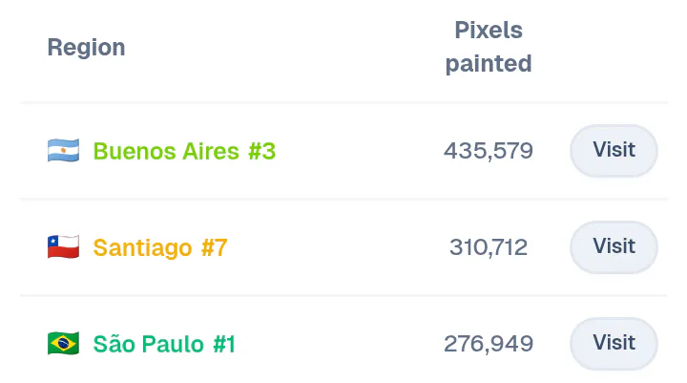Select the Pixels painted column header
The height and width of the screenshot is (383, 687).
tap(489, 47)
